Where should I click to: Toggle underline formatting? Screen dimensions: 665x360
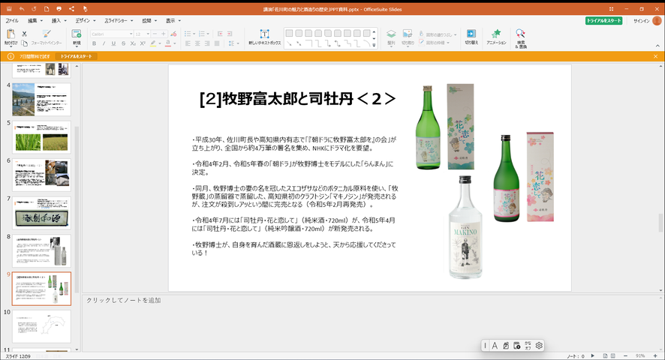113,43
